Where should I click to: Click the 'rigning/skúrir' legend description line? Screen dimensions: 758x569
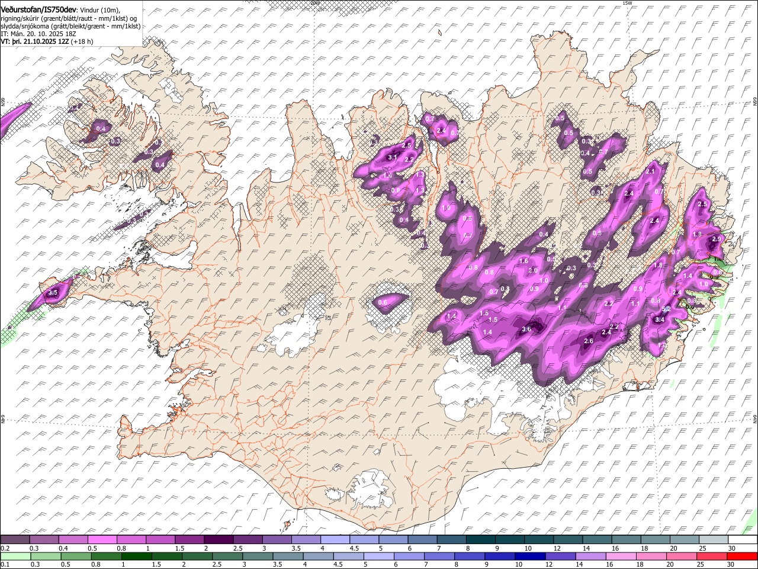point(69,19)
